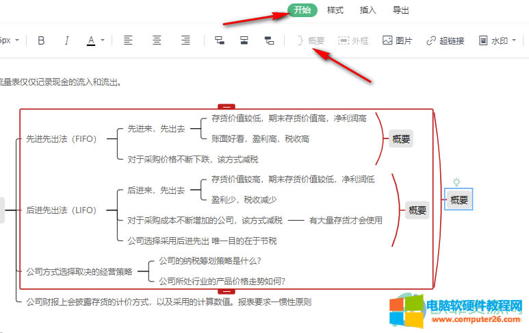Viewport: 529px width, 333px height.
Task: Open the 导出 export tab
Action: (x=401, y=10)
